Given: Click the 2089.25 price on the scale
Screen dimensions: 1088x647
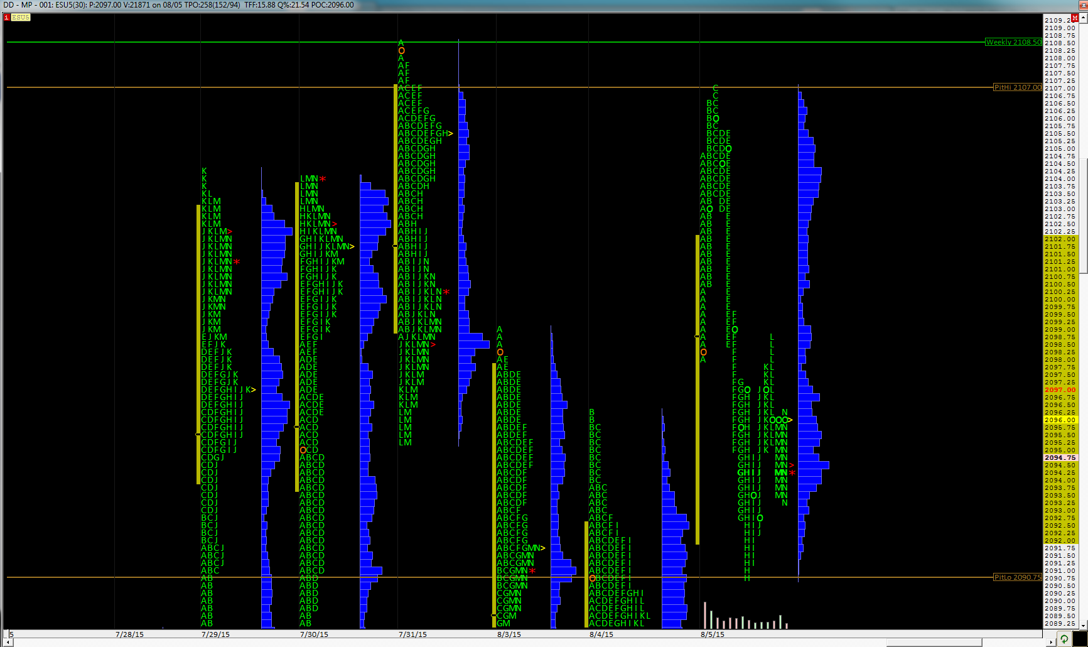Looking at the screenshot, I should pos(1060,624).
